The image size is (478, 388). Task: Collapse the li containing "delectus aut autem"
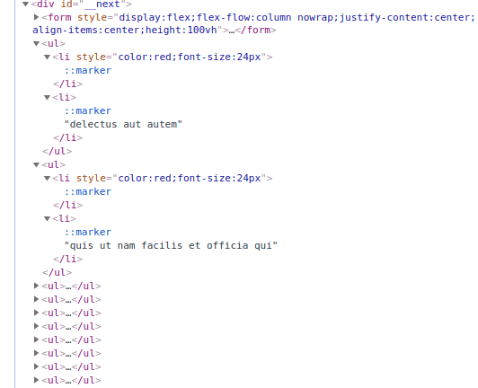(x=47, y=98)
